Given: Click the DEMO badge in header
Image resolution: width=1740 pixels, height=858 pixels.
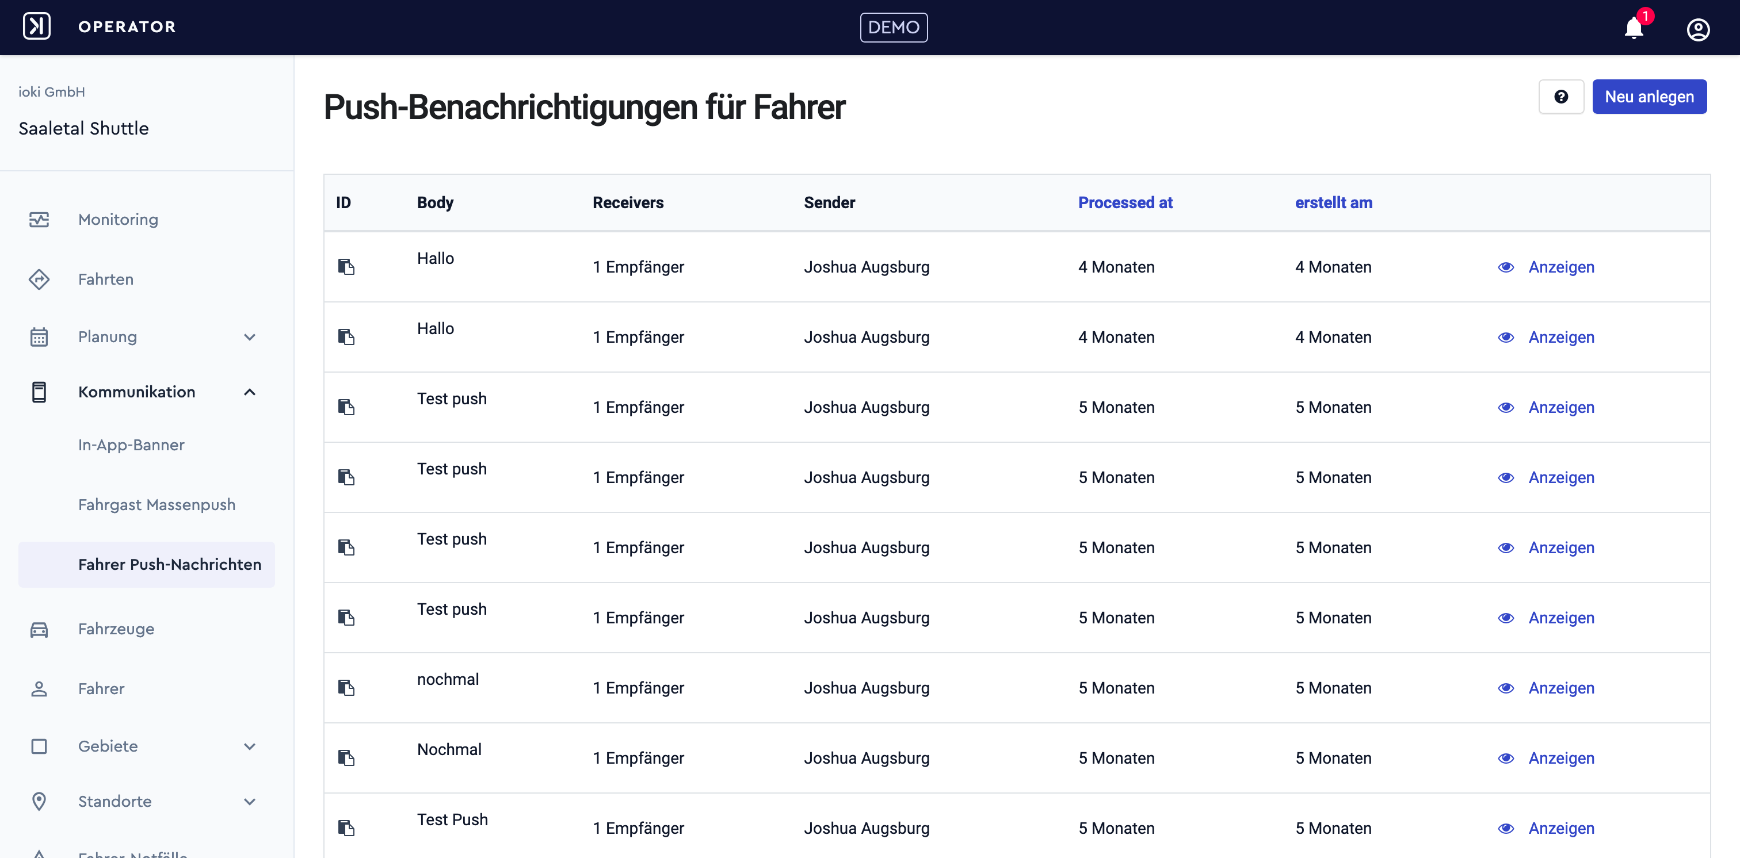Looking at the screenshot, I should (894, 28).
